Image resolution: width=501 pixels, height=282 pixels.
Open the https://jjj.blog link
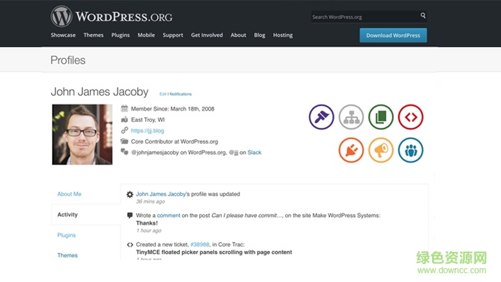coord(148,130)
